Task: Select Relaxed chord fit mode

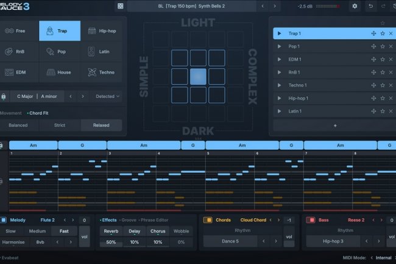Action: point(101,125)
